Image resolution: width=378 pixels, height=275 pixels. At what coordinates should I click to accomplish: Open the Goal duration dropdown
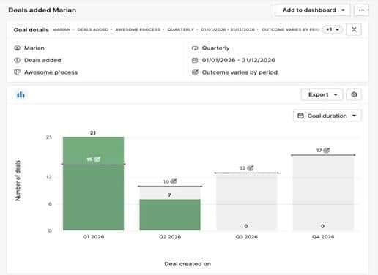327,116
